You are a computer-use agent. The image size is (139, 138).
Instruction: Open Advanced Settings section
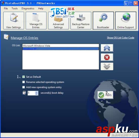tap(58, 20)
